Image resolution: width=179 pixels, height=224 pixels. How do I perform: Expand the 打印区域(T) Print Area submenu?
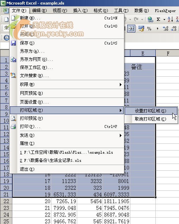tap(67, 110)
